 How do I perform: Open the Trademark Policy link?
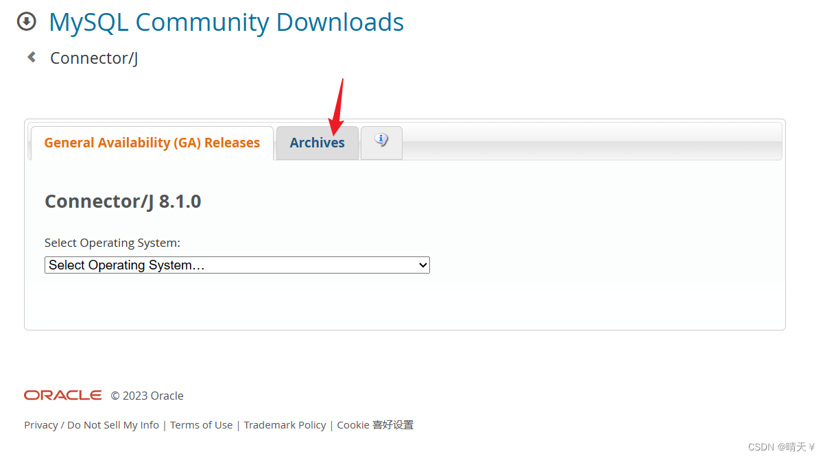(285, 425)
